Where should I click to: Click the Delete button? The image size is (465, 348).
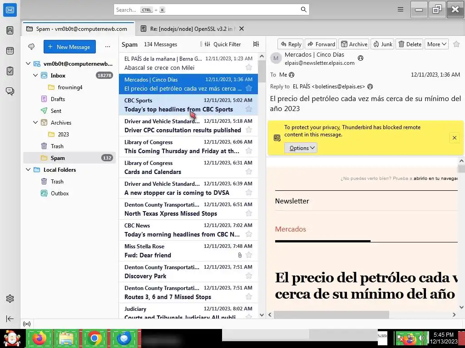point(409,44)
